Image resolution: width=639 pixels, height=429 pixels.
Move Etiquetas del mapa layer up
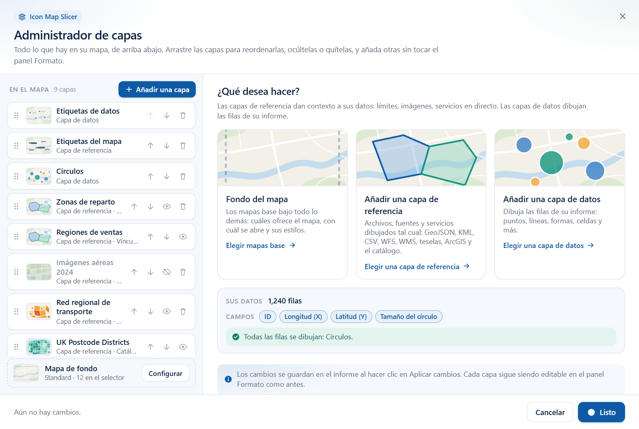click(x=151, y=146)
